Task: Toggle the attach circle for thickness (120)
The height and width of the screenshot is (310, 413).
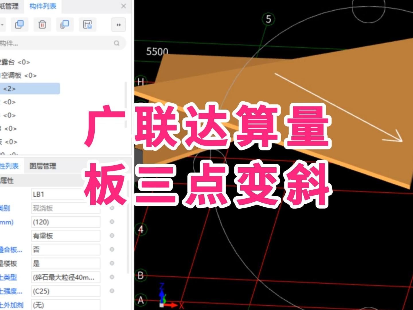Action: 112,222
